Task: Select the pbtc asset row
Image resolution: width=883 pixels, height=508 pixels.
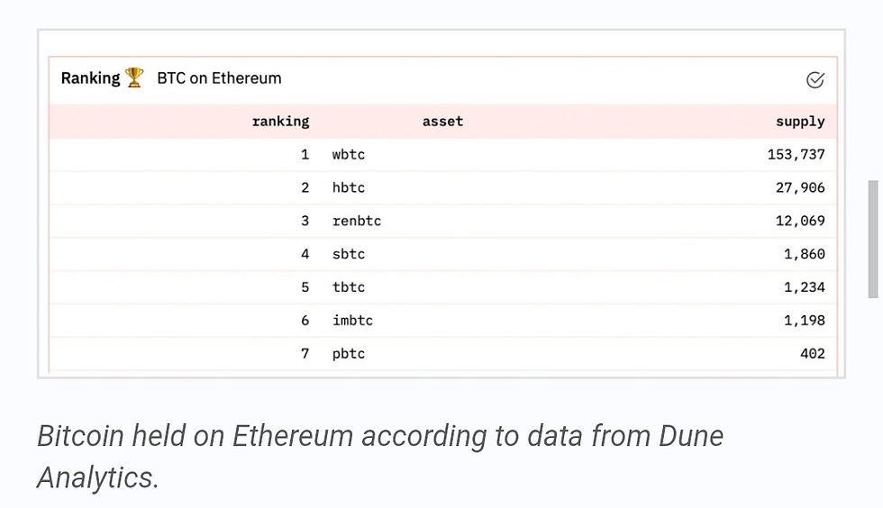Action: [x=443, y=354]
